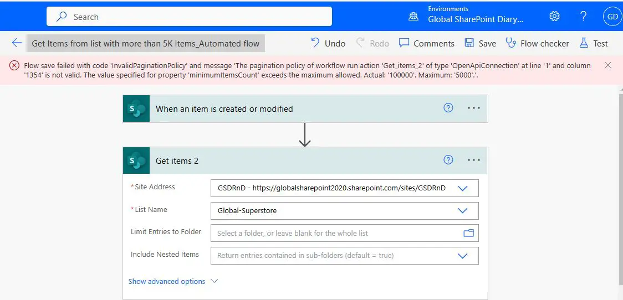Dismiss the red error banner

coord(608,65)
